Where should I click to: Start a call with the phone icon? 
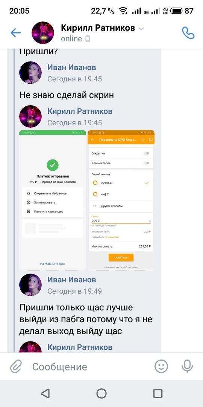pyautogui.click(x=188, y=33)
